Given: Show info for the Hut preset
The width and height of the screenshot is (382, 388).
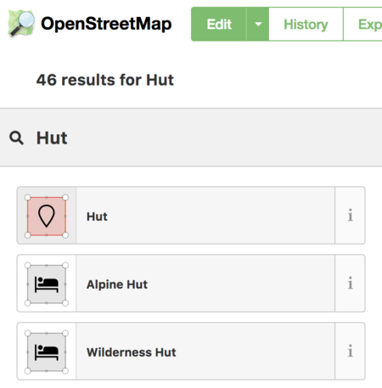Looking at the screenshot, I should (x=351, y=216).
